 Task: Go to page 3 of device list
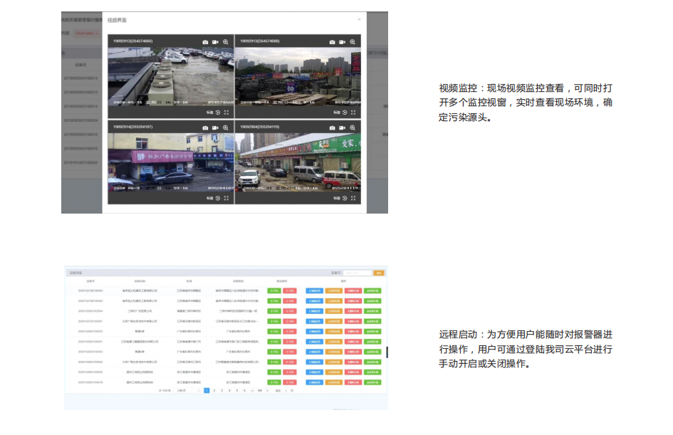[x=221, y=390]
